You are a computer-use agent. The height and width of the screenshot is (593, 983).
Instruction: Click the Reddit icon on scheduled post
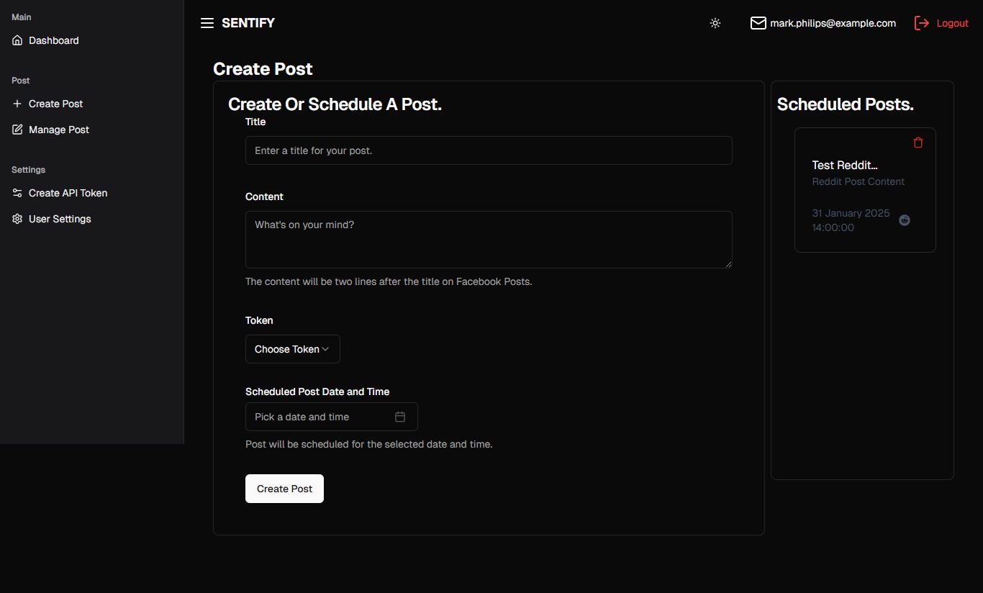[905, 220]
